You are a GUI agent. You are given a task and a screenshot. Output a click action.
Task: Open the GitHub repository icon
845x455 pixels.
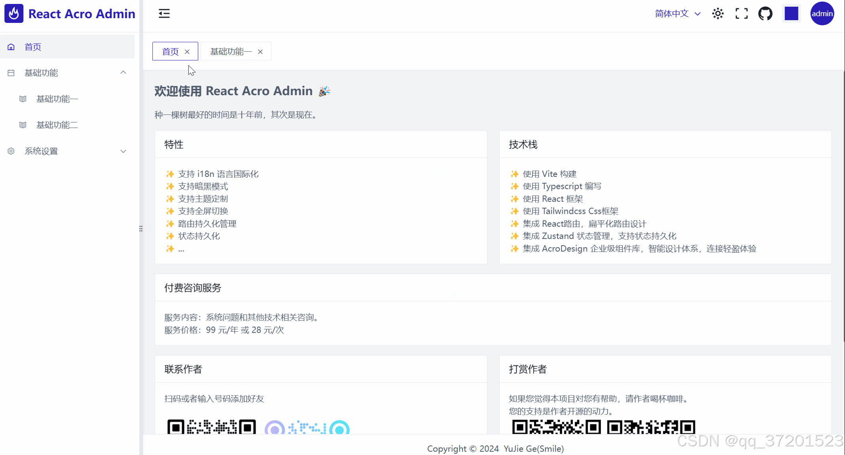765,13
